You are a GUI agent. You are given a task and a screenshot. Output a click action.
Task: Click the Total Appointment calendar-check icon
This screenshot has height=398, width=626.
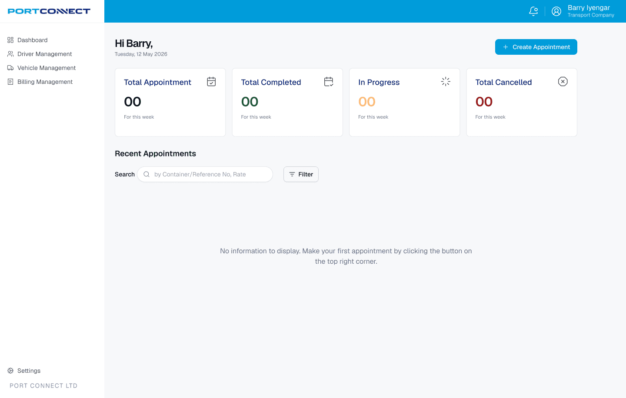point(211,82)
